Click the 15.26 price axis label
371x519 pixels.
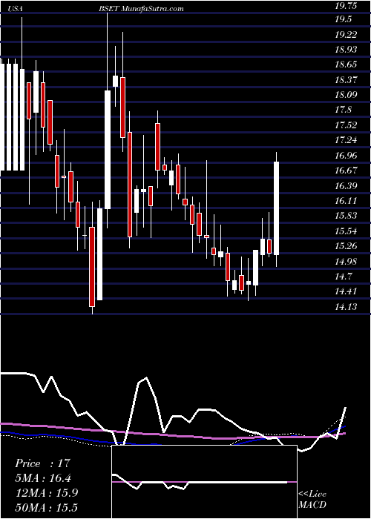(347, 246)
